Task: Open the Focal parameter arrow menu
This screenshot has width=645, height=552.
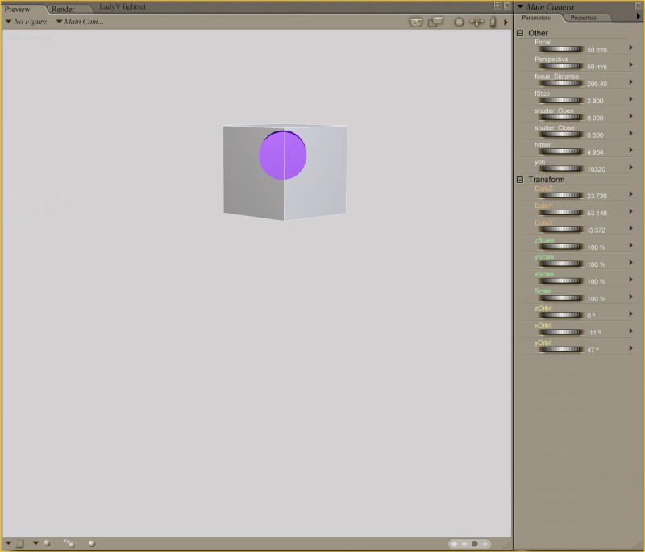Action: (631, 48)
